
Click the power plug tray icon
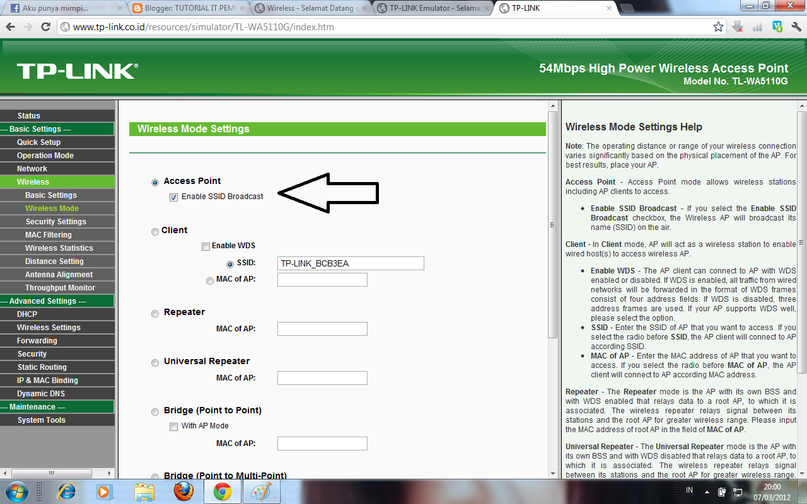722,491
